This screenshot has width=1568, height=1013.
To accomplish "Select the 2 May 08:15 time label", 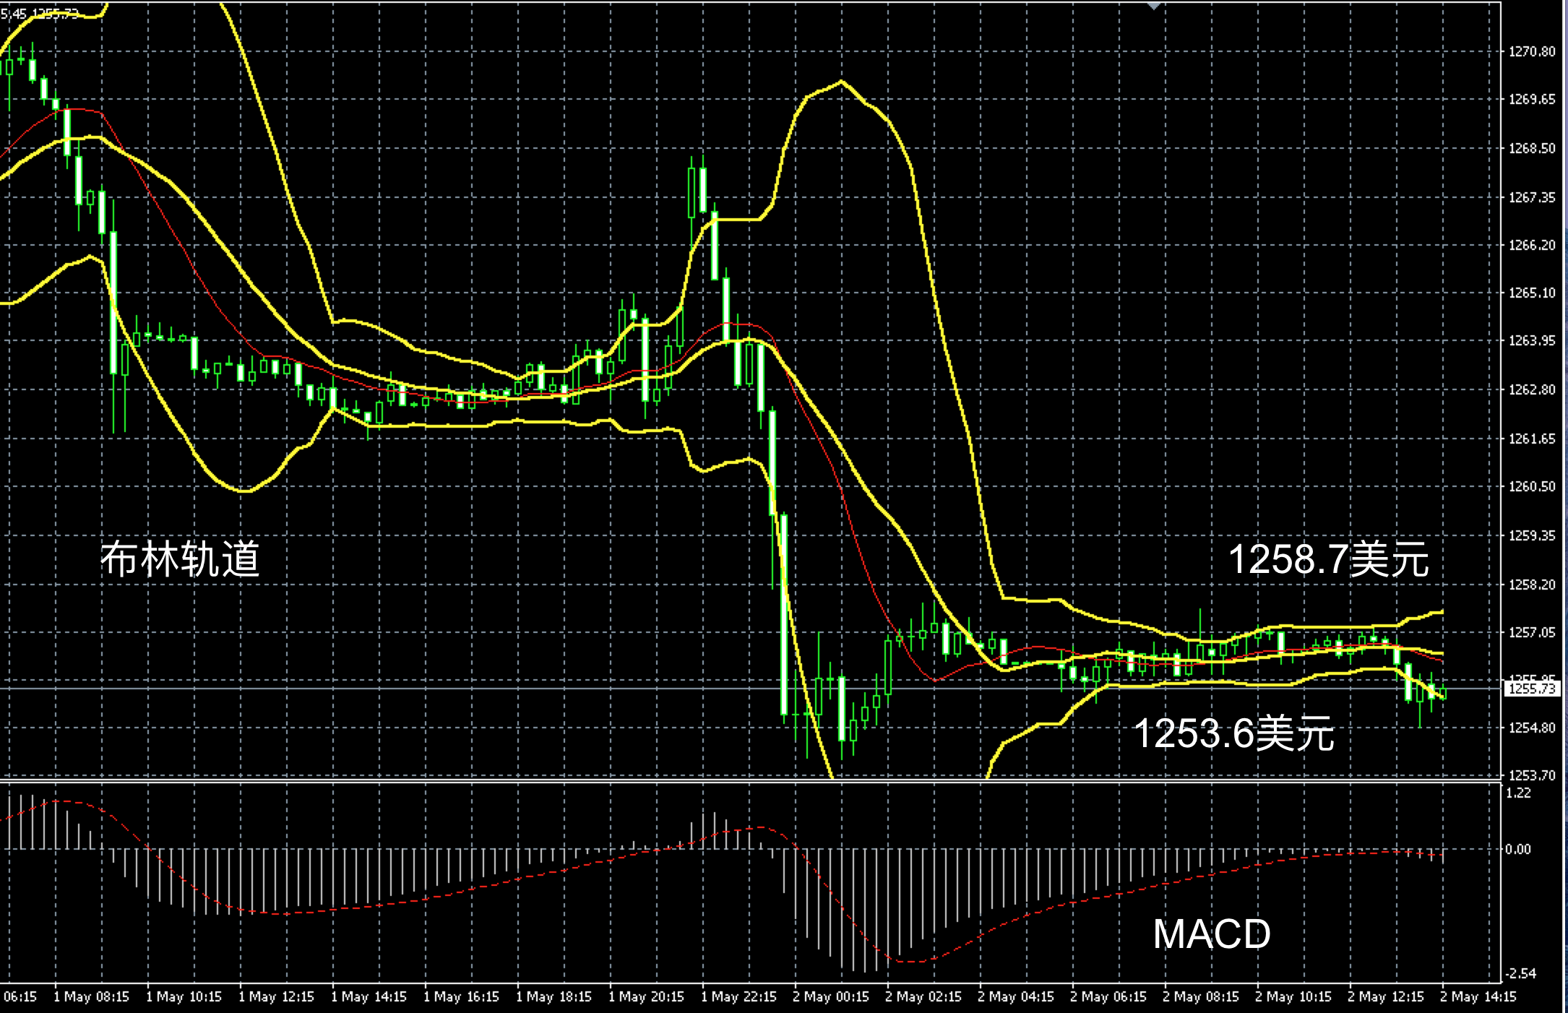I will click(x=1201, y=997).
